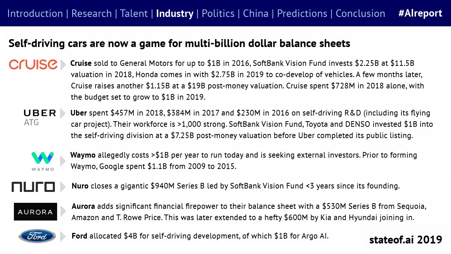Click the Cruise logo
Screen dimensions: 451x254
pyautogui.click(x=33, y=65)
